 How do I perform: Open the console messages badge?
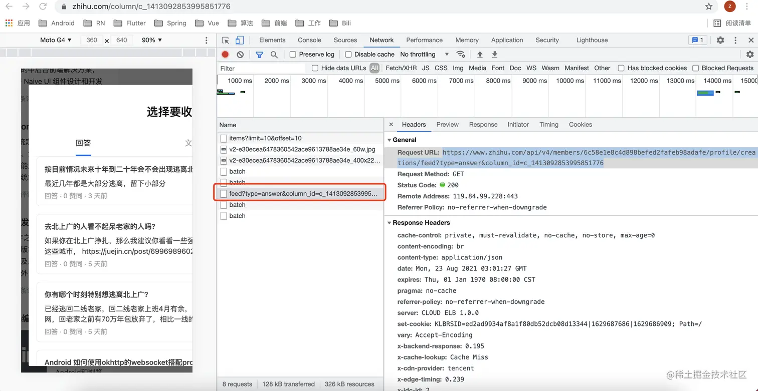click(697, 40)
